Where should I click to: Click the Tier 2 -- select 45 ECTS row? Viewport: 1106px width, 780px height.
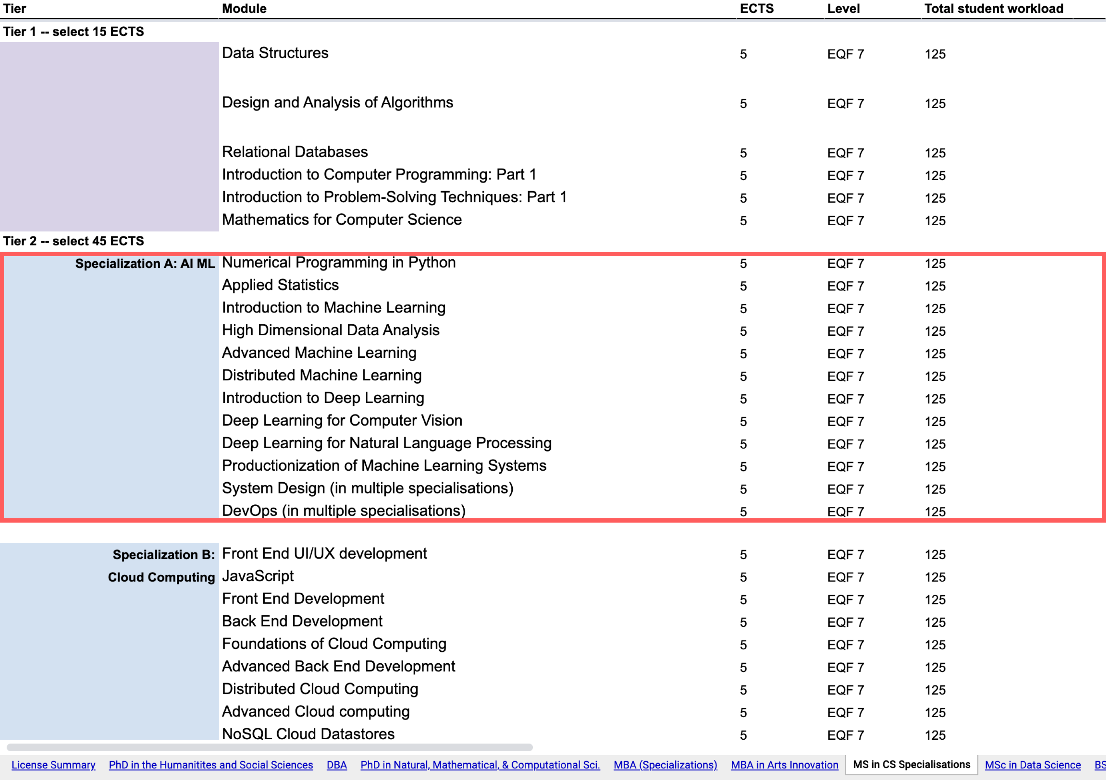73,241
